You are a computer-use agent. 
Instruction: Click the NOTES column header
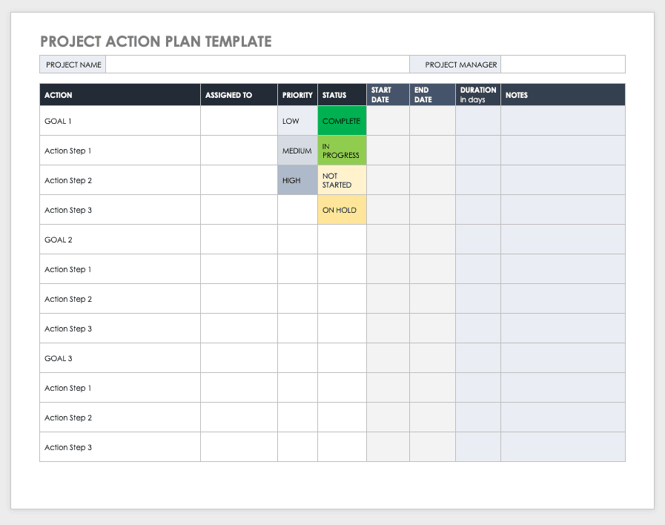tap(563, 95)
